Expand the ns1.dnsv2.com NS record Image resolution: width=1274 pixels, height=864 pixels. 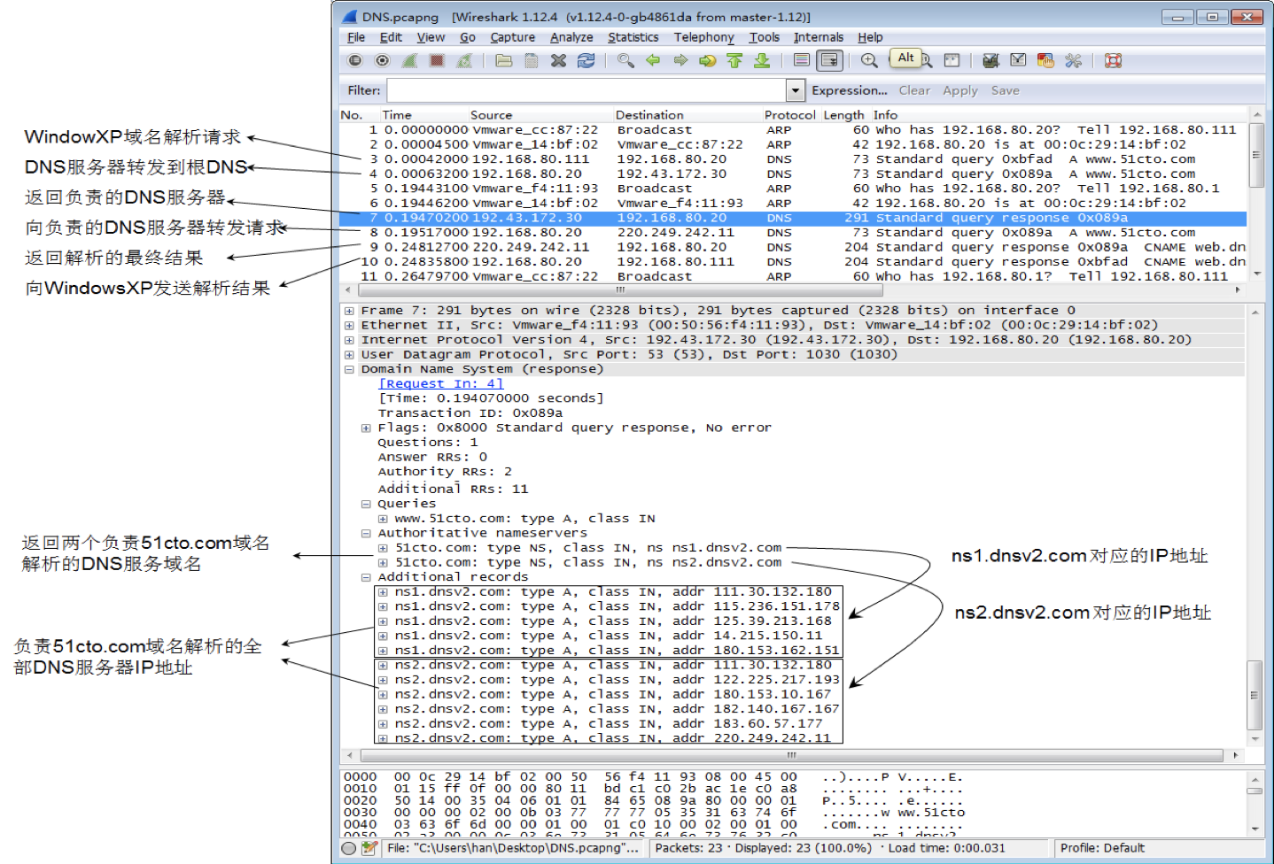383,548
